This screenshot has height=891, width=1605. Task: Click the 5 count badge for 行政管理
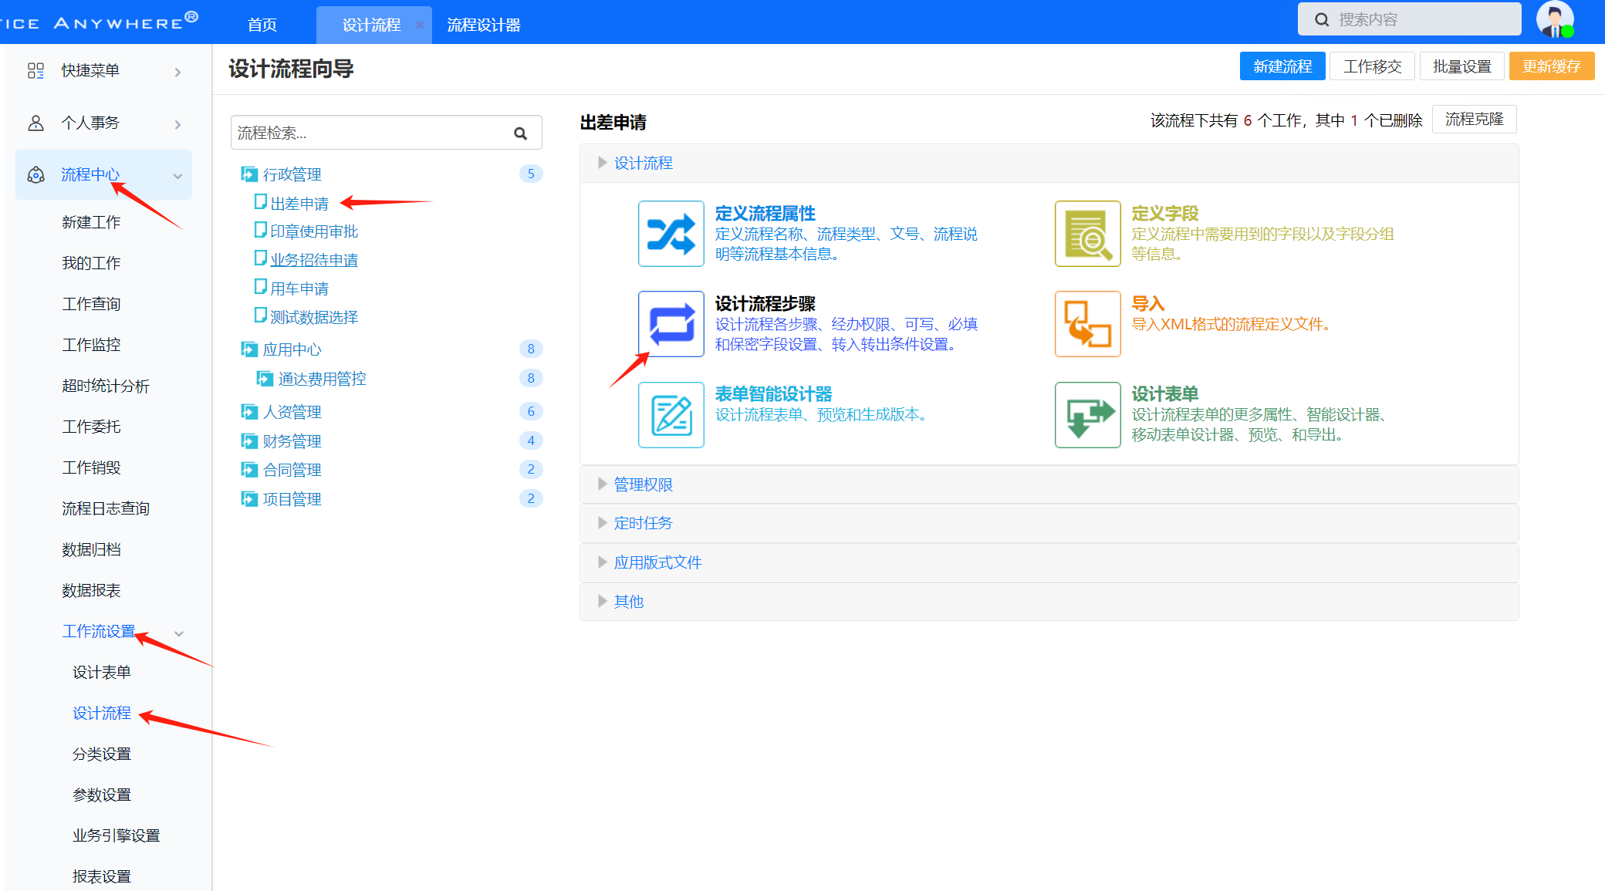pyautogui.click(x=531, y=174)
